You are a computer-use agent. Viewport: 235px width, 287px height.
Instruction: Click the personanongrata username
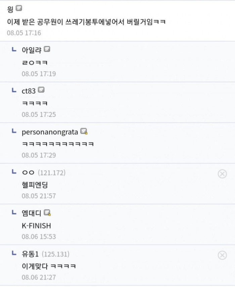[x=50, y=132]
